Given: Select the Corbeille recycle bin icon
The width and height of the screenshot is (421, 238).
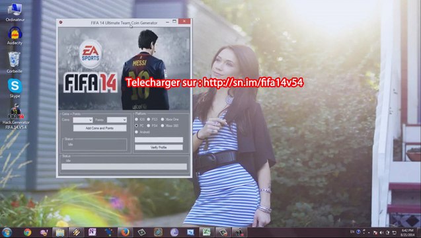Looking at the screenshot, I should pos(15,62).
